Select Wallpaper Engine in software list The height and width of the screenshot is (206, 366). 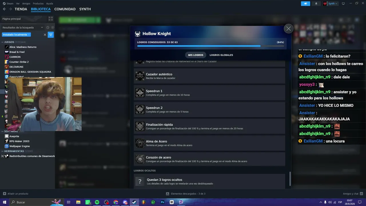19,146
